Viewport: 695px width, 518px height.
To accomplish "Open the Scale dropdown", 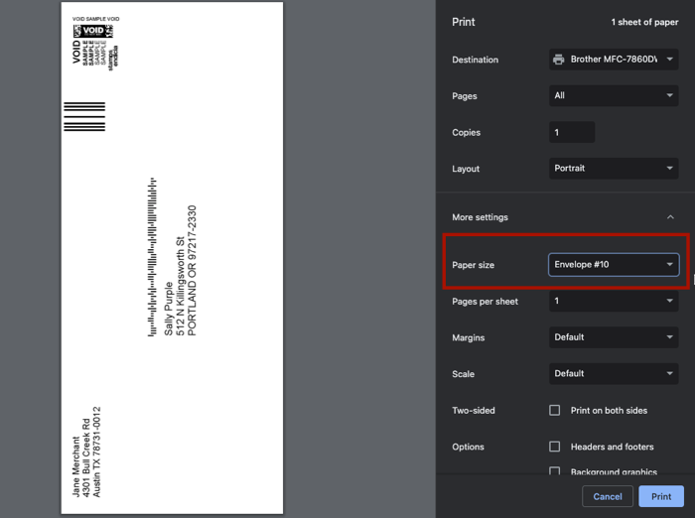I will pos(614,374).
